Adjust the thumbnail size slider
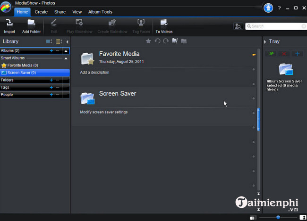 coord(278,217)
